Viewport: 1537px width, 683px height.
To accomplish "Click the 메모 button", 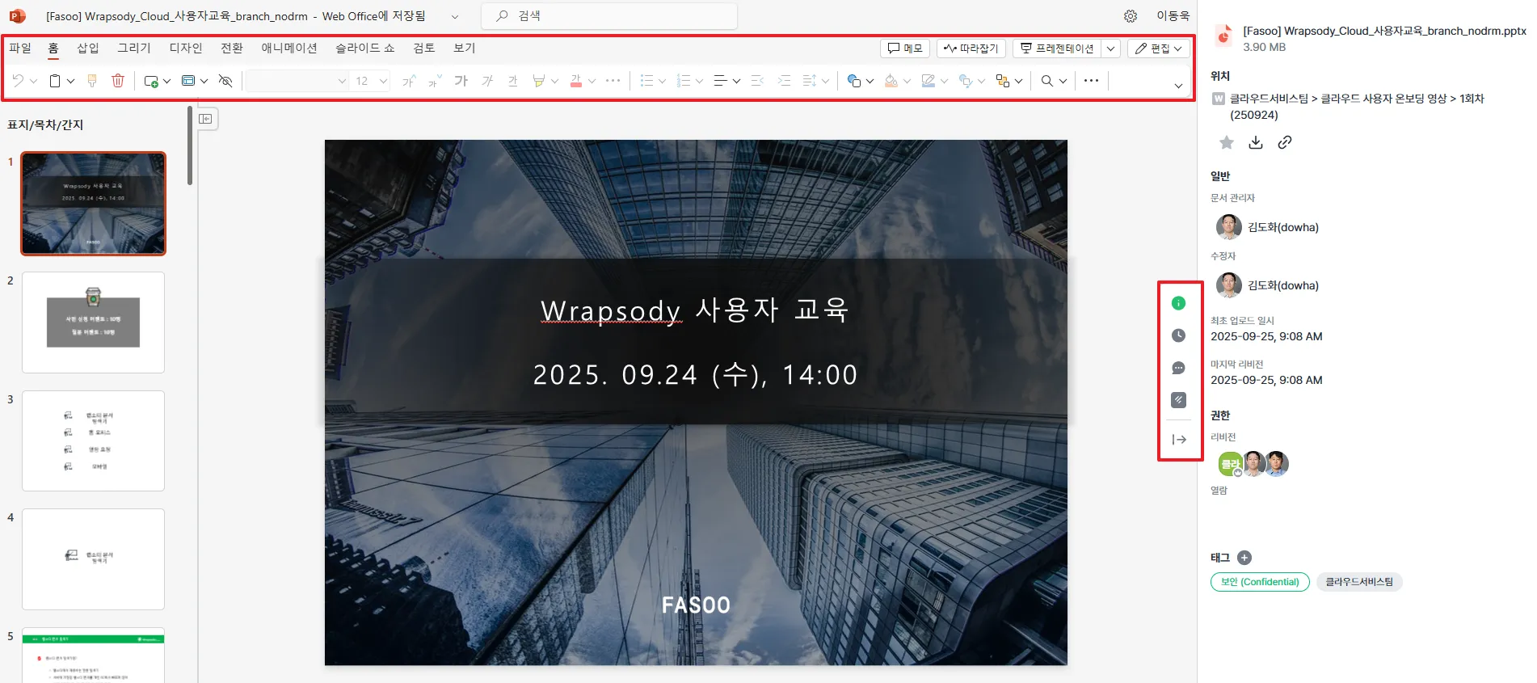I will coord(905,48).
